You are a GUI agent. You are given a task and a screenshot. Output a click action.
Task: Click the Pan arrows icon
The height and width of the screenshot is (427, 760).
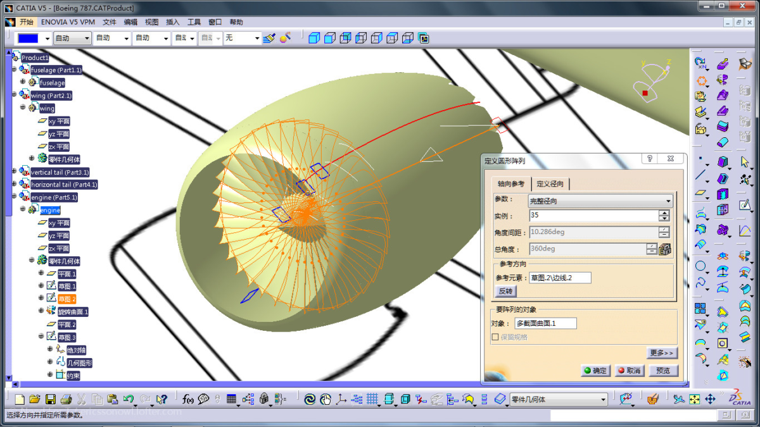[710, 399]
